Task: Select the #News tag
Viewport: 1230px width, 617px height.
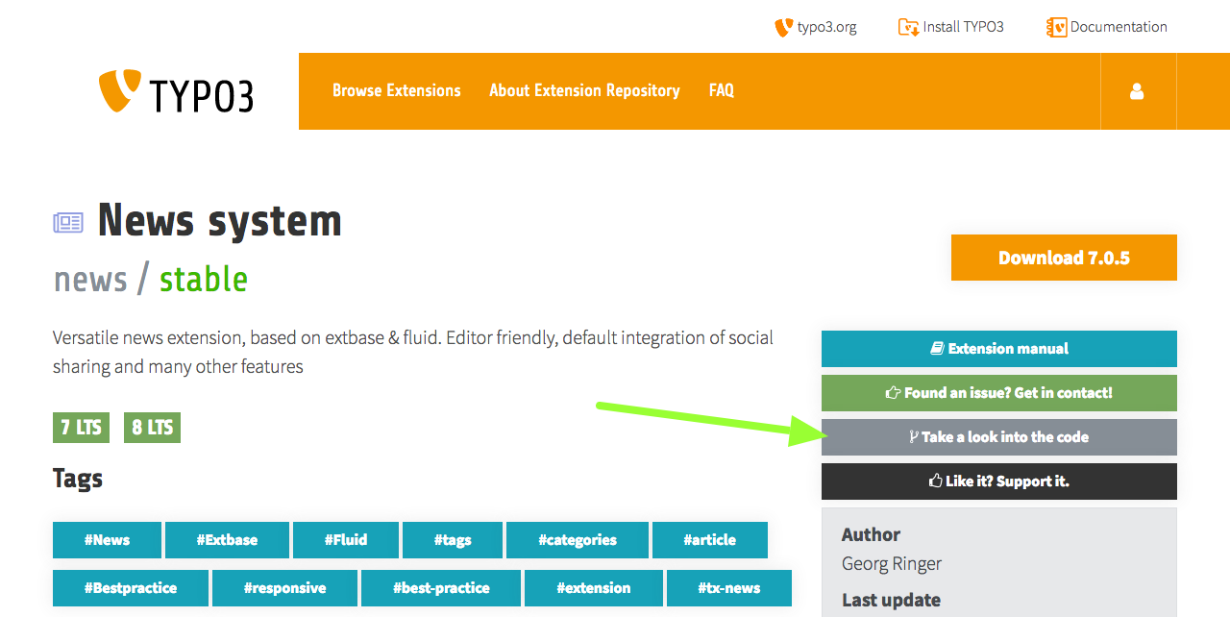Action: [107, 540]
